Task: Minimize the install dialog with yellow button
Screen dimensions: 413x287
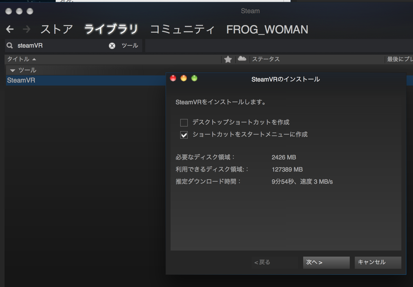Action: [184, 78]
